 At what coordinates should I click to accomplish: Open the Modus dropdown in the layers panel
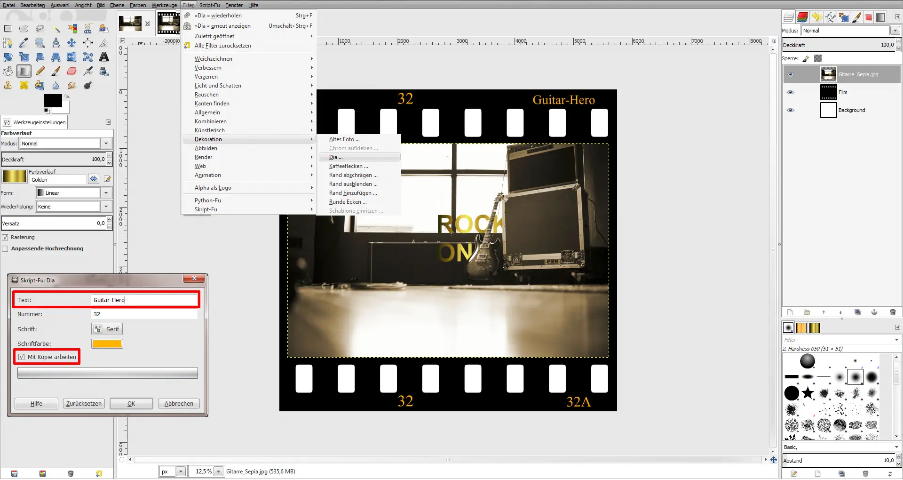(895, 31)
